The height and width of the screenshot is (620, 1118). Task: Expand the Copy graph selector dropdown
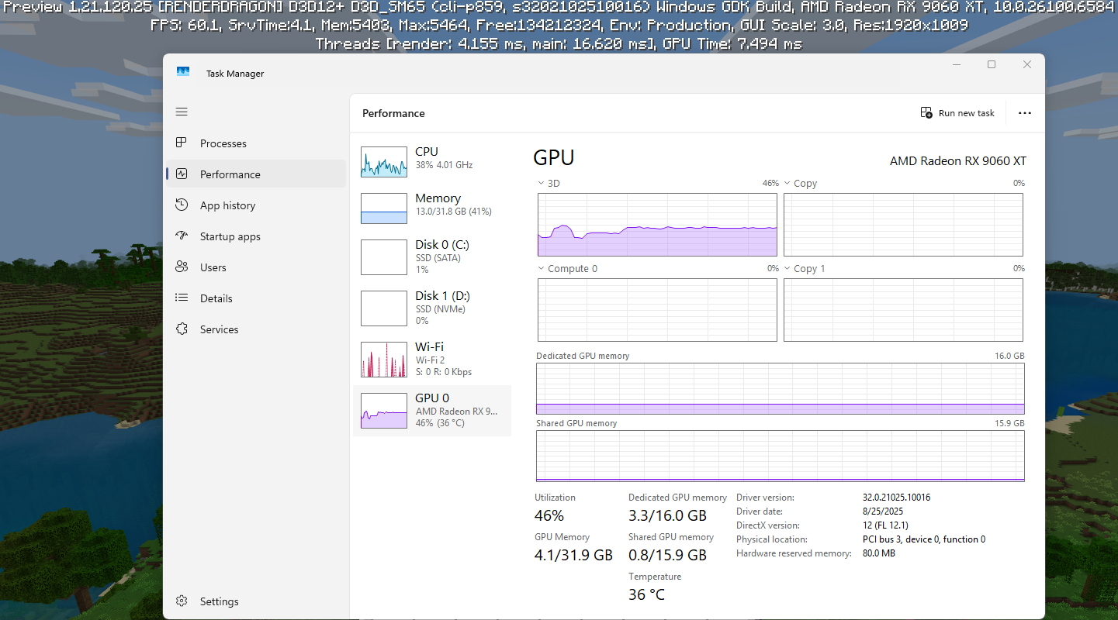[787, 184]
